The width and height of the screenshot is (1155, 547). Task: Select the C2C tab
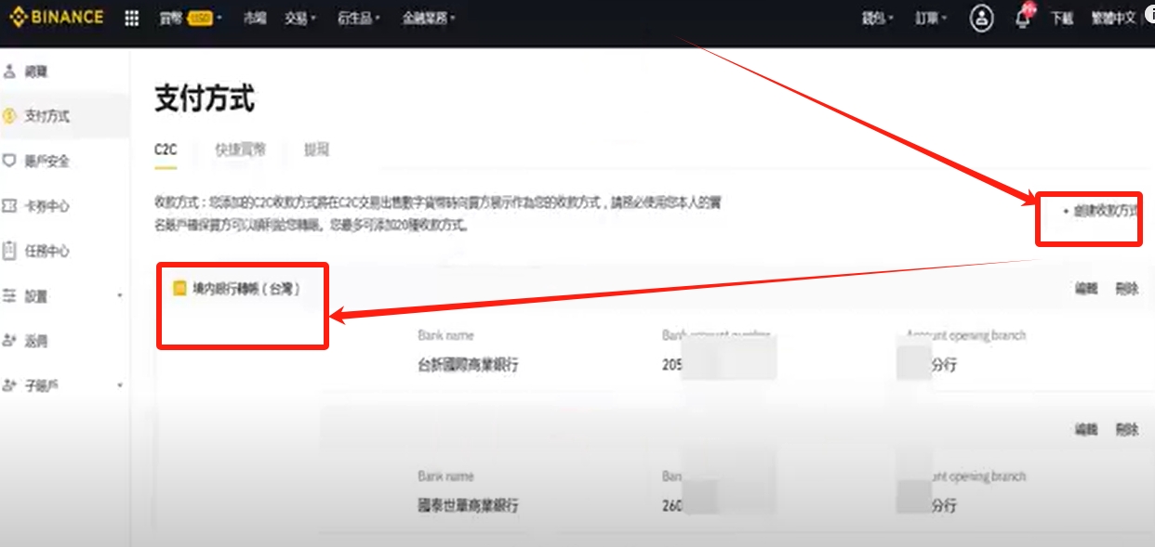(x=166, y=150)
